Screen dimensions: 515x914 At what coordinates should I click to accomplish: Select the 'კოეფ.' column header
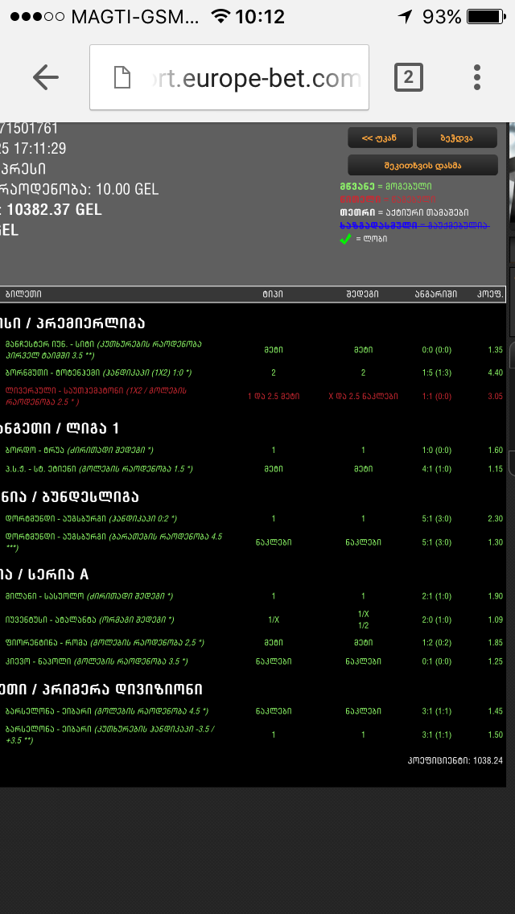tap(489, 294)
